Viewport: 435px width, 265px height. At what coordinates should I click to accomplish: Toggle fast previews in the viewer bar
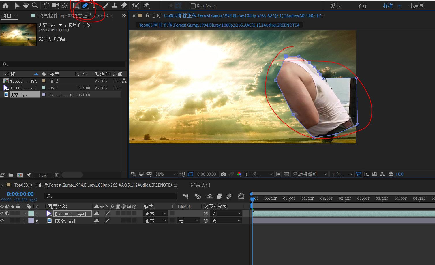point(367,174)
